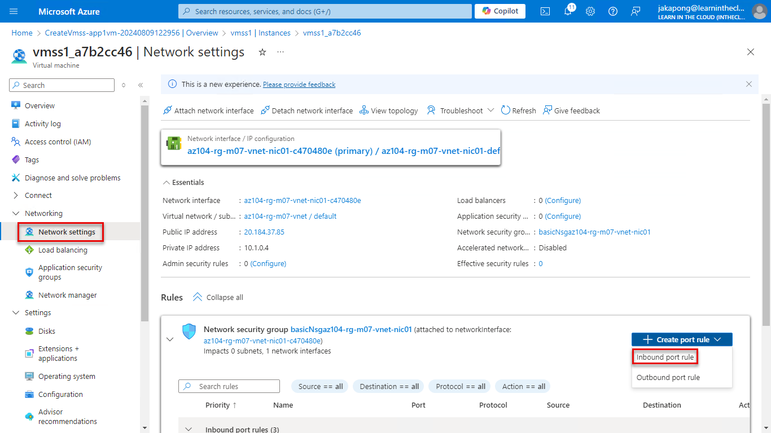Open portal settings gear

point(590,11)
